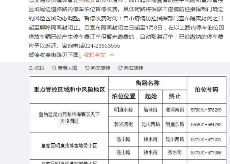This screenshot has width=230, height=164.
Task: Click cell 碧流河街
Action: 124,125
